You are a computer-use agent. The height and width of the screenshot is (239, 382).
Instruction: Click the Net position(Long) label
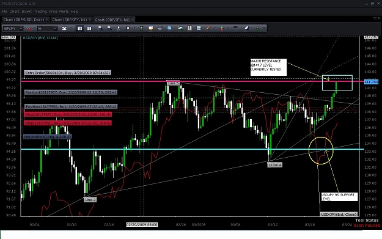[48, 137]
